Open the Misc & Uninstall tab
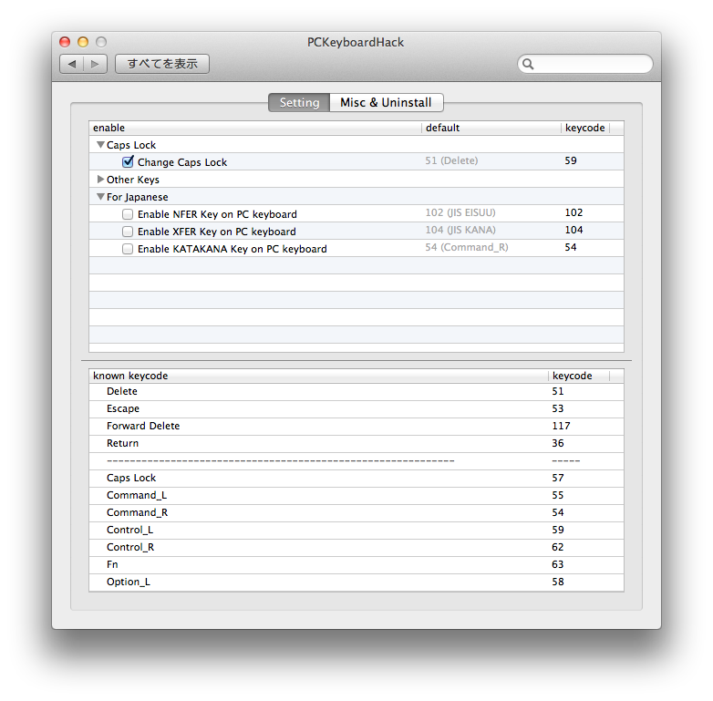Screen dimensions: 713x701 click(x=386, y=102)
